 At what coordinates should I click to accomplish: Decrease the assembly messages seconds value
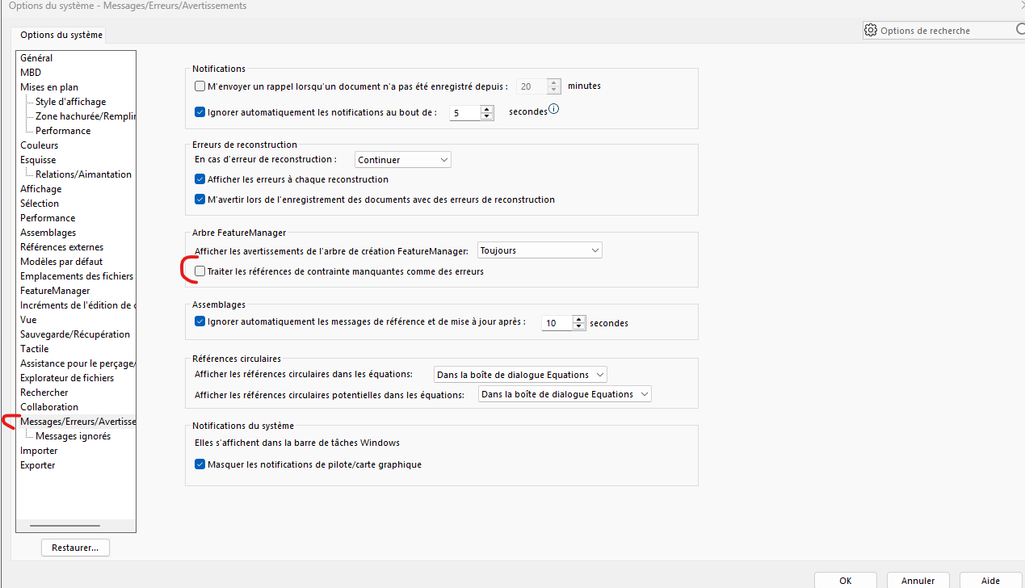point(578,326)
